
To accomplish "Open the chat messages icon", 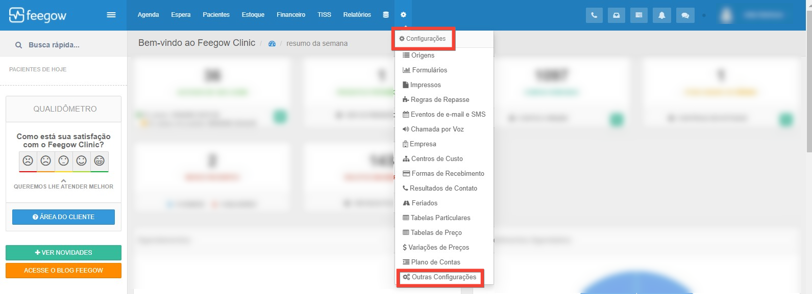I will pyautogui.click(x=685, y=15).
